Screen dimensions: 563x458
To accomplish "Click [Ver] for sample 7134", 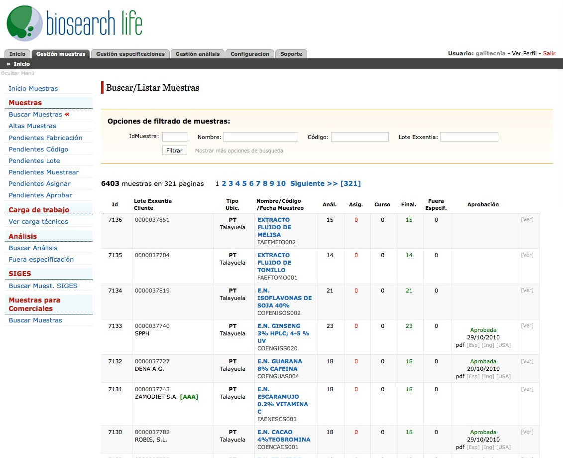I will point(527,290).
